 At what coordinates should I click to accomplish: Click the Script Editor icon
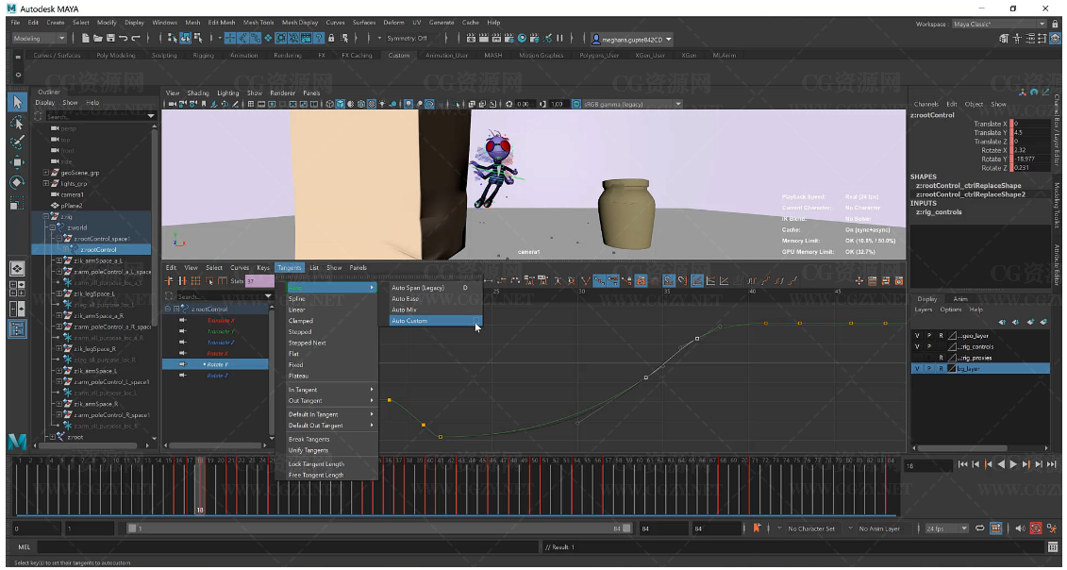(x=1053, y=547)
